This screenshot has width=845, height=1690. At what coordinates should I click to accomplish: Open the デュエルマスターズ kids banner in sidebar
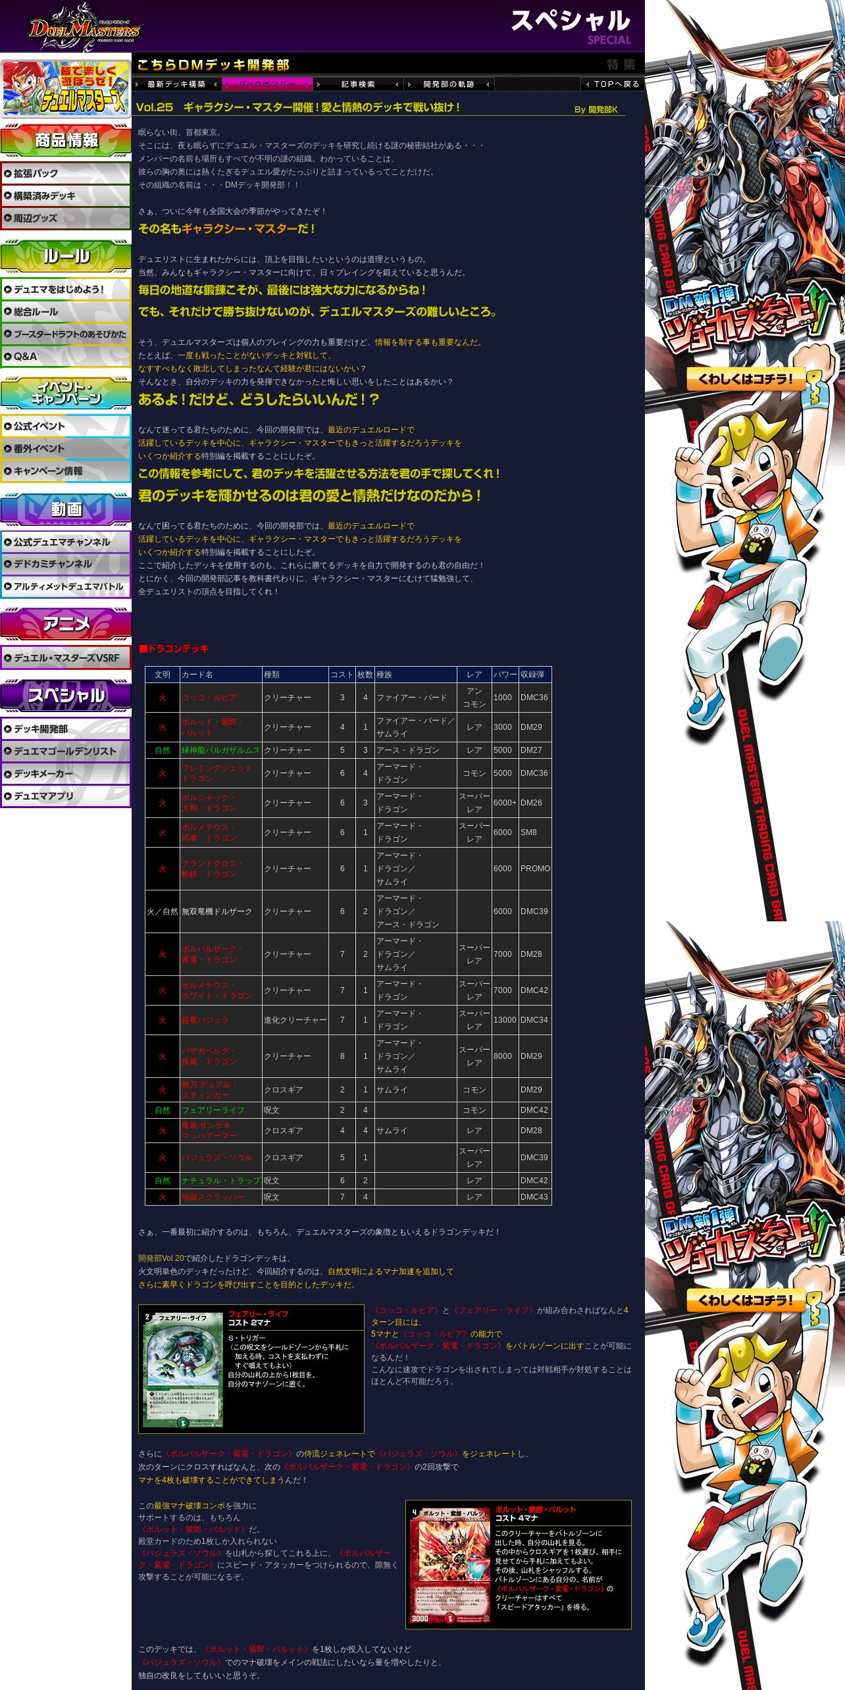[x=65, y=88]
